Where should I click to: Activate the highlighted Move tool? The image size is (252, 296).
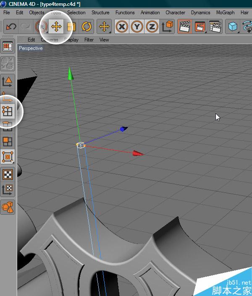pos(56,26)
